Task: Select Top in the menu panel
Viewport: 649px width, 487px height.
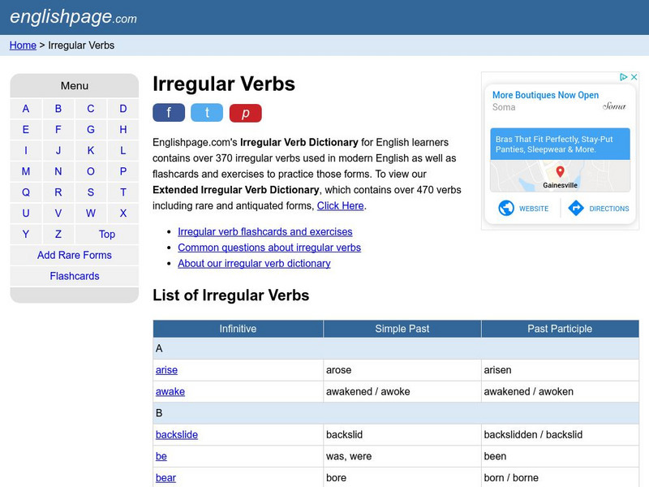Action: pos(107,234)
